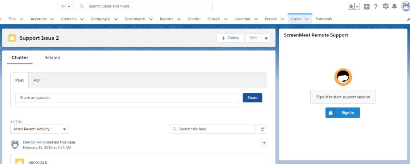410x164 pixels.
Task: Go to the People tab
Action: 271,19
